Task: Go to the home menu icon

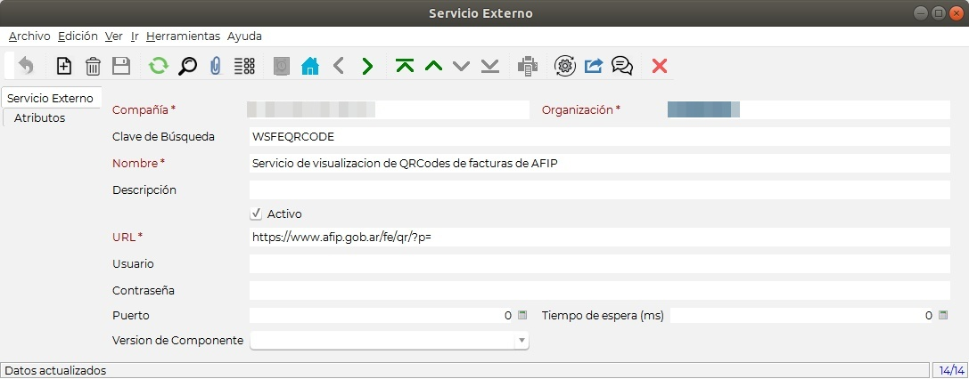Action: [310, 66]
